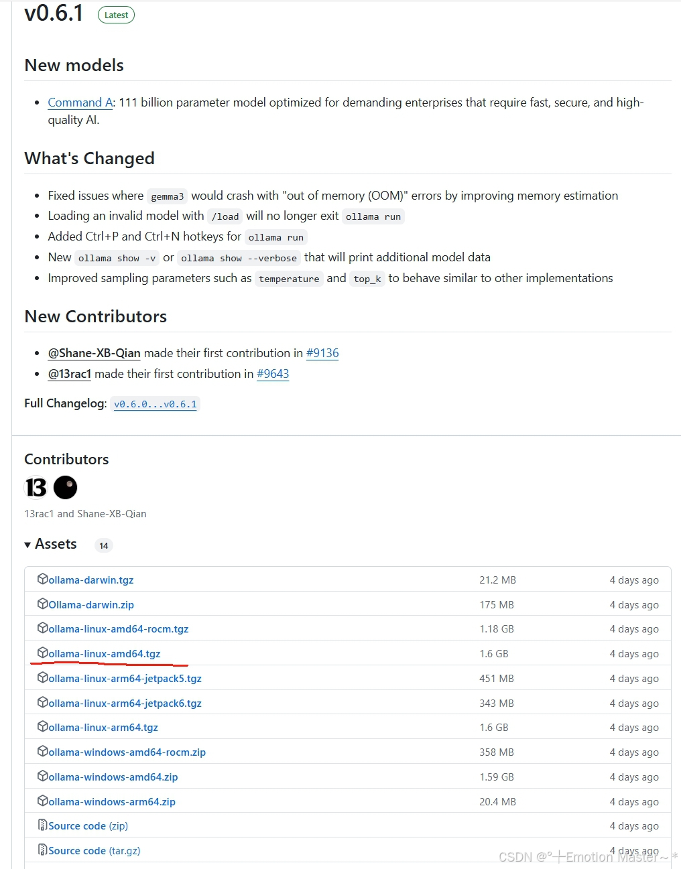Click the package icon next to ollama-linux-arm64-jetpack5.tgz
681x869 pixels.
43,678
